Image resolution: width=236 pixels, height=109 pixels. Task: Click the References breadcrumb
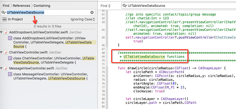pyautogui.click(x=21, y=6)
